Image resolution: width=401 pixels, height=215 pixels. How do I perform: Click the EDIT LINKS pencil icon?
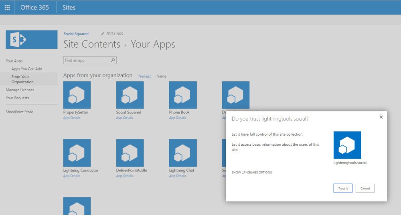[103, 34]
